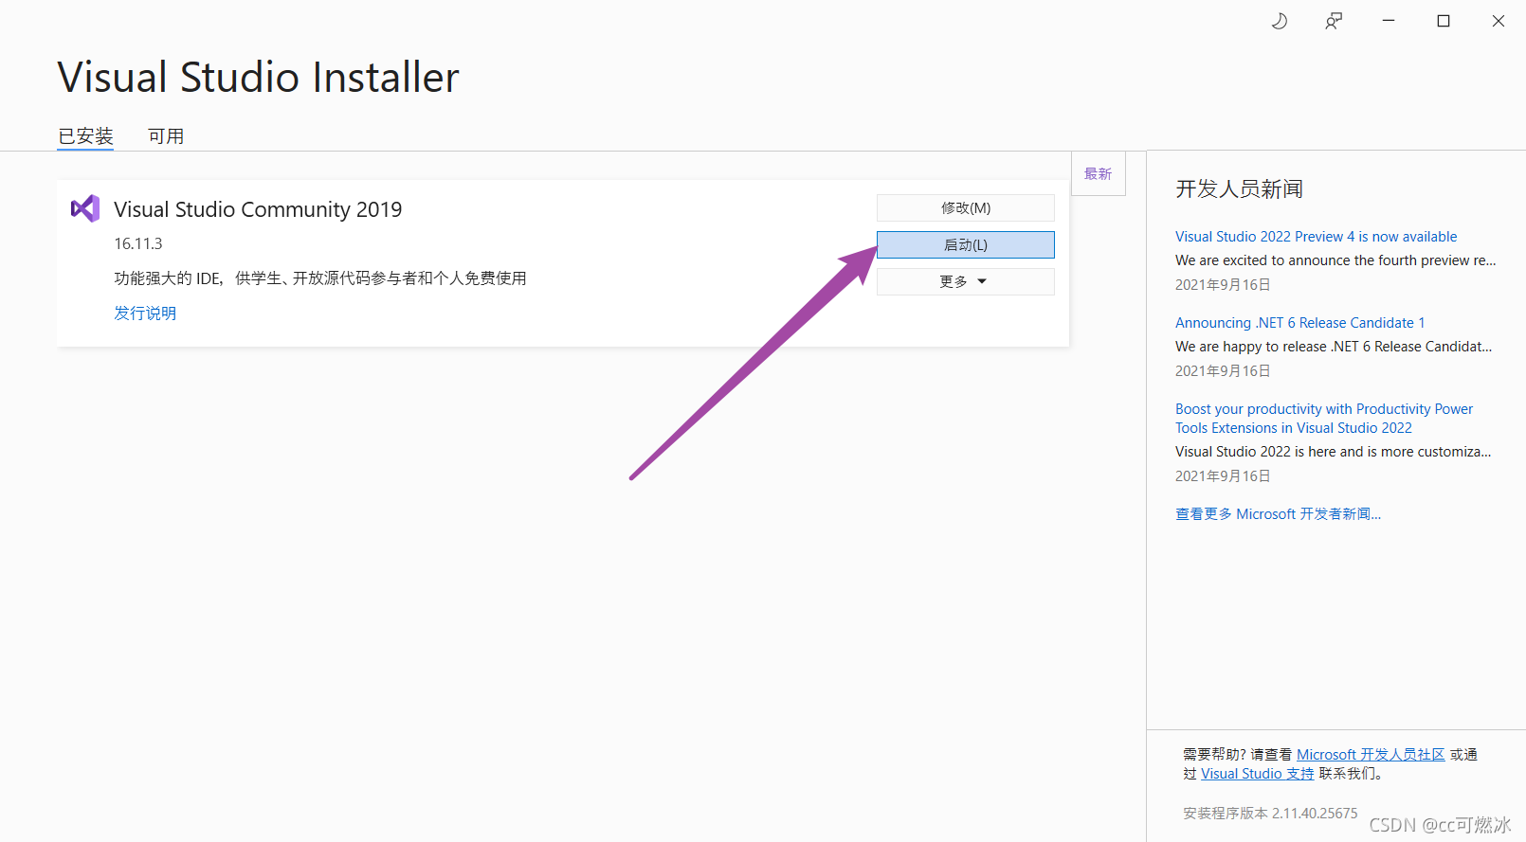Click the 功能强大的 IDE description text
Screen dimensions: 1526x842
(320, 278)
